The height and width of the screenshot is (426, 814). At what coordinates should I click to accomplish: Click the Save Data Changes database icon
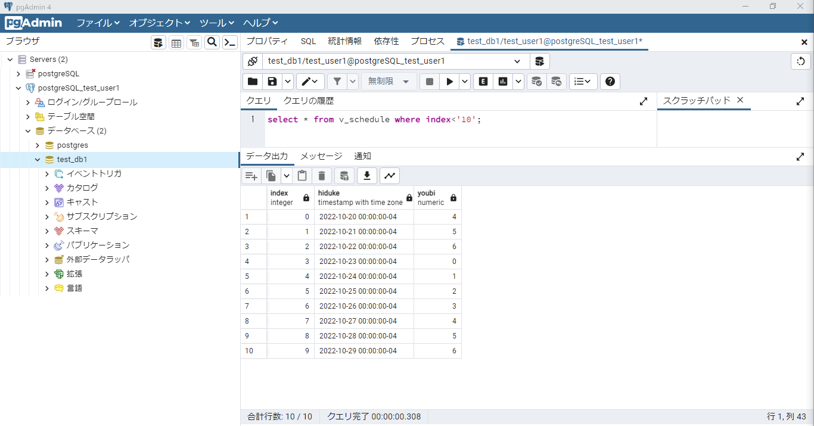tap(344, 176)
